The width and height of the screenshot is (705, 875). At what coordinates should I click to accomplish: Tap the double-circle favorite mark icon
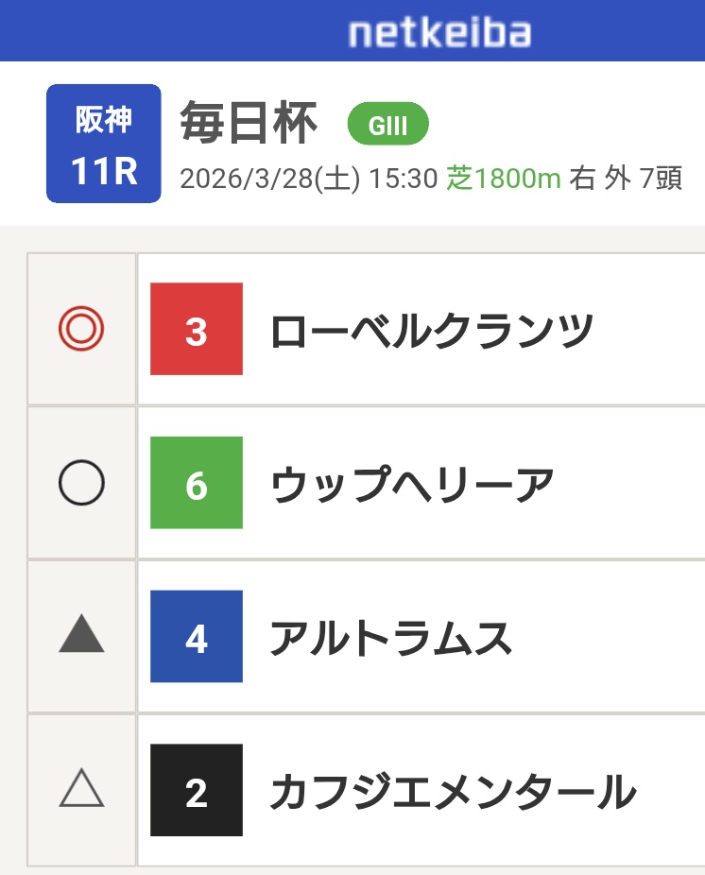81,330
